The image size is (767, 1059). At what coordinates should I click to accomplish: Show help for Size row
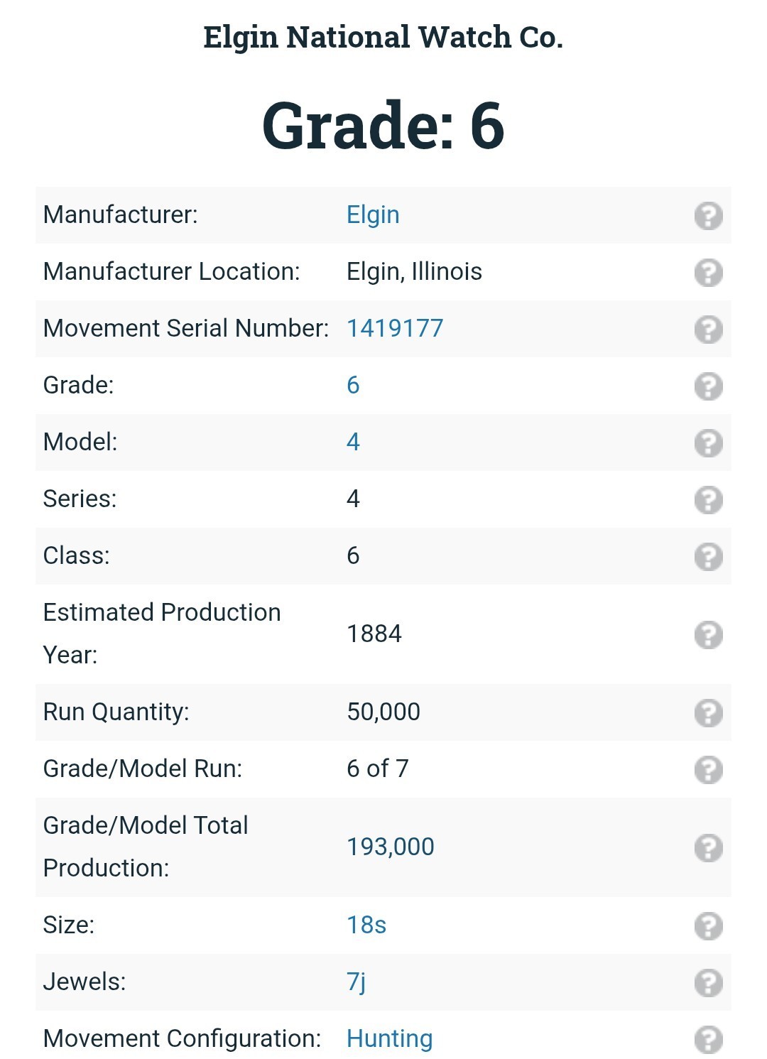coord(708,925)
